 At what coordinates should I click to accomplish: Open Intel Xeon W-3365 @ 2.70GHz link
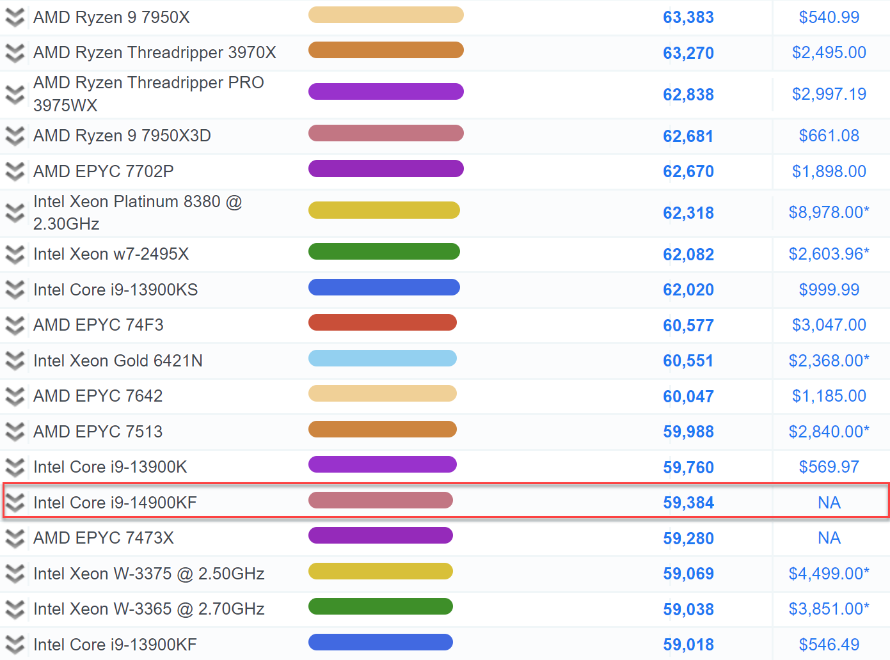(x=149, y=609)
